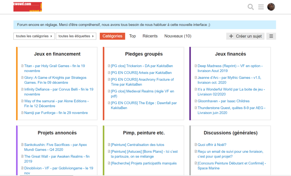
Task: Open 'The Great Wall' by Awaken Realms topic
Action: click(57, 159)
